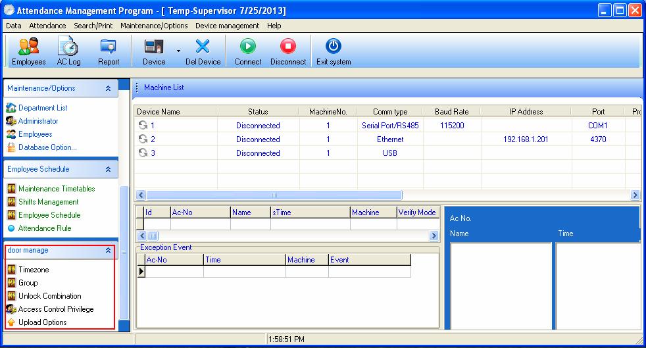Open the Employees toolbar icon
The width and height of the screenshot is (646, 348).
tap(28, 46)
